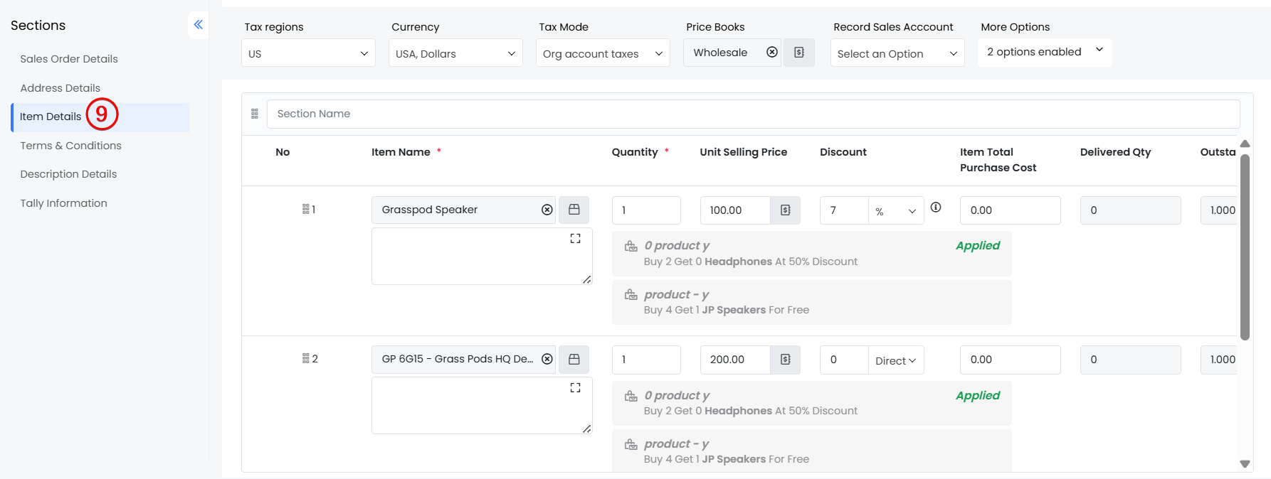Expand the description box for Grasspod Speaker
1271x479 pixels.
point(575,239)
